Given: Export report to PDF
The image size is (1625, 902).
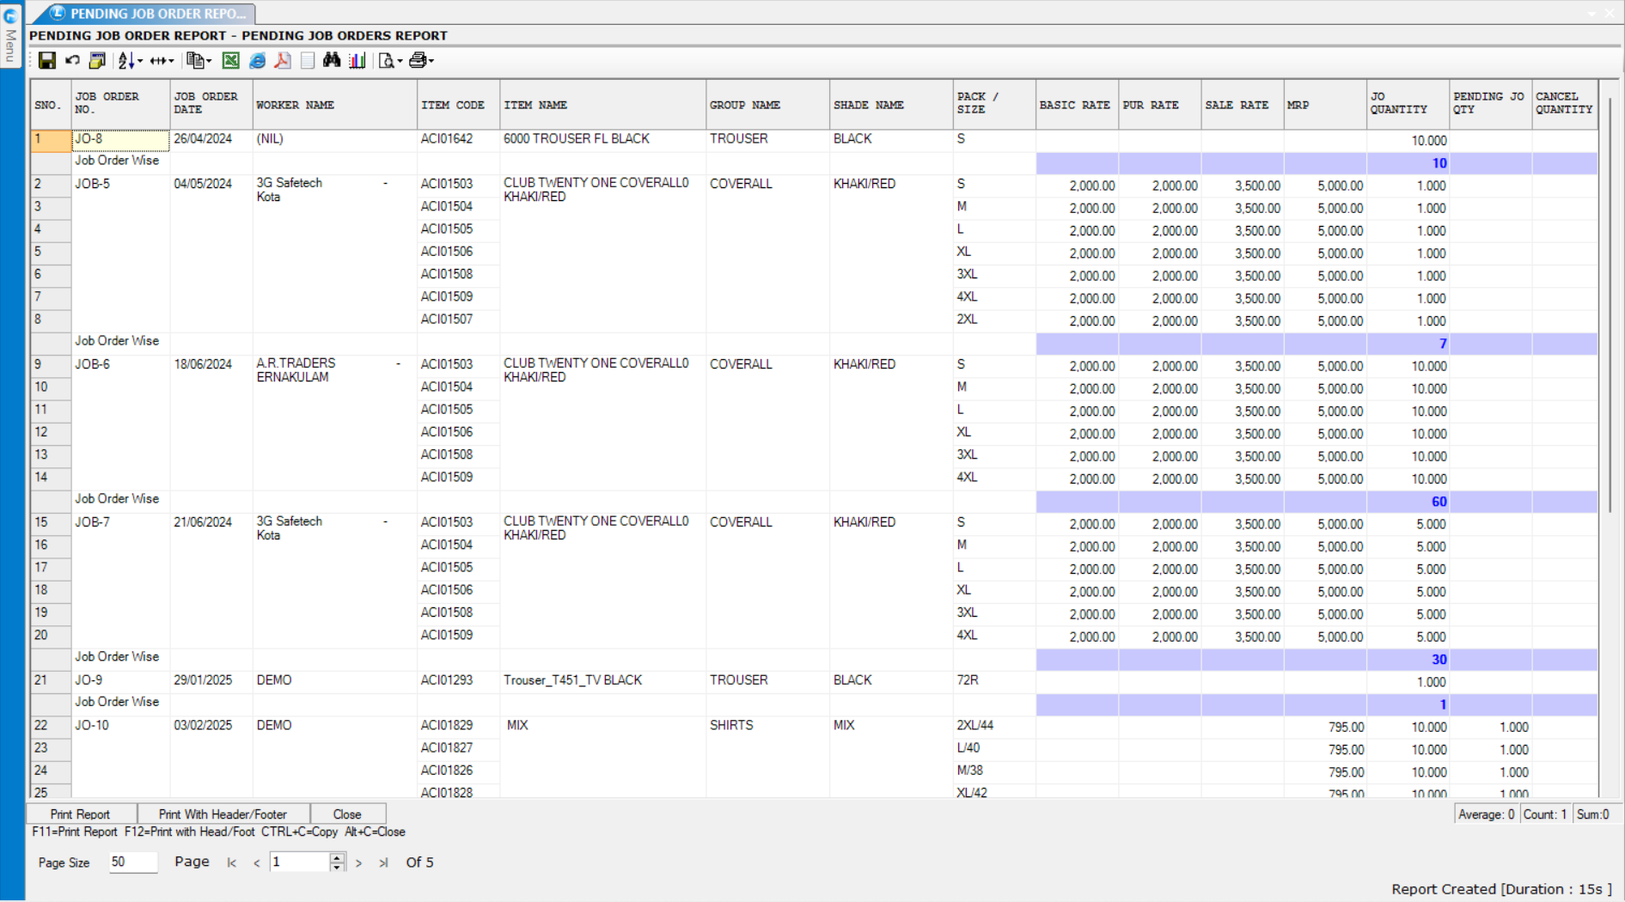Looking at the screenshot, I should [282, 60].
